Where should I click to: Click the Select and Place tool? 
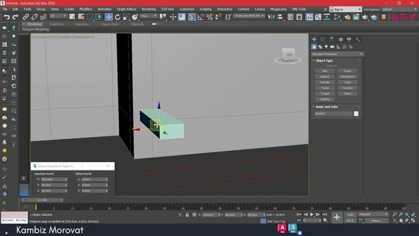click(135, 17)
